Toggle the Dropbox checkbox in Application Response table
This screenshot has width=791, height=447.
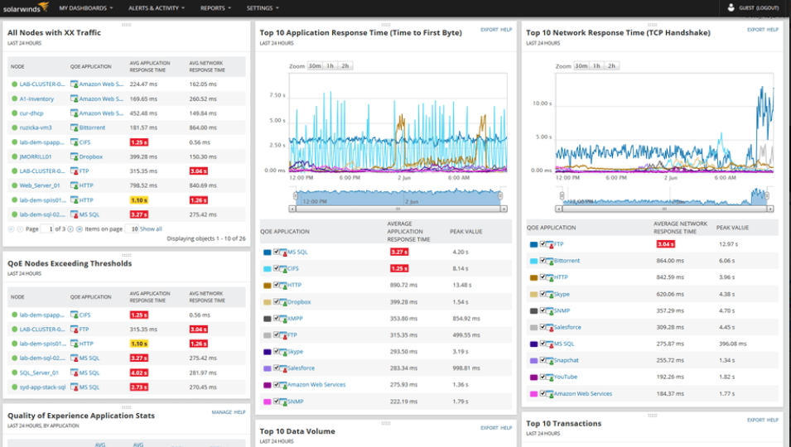(277, 302)
